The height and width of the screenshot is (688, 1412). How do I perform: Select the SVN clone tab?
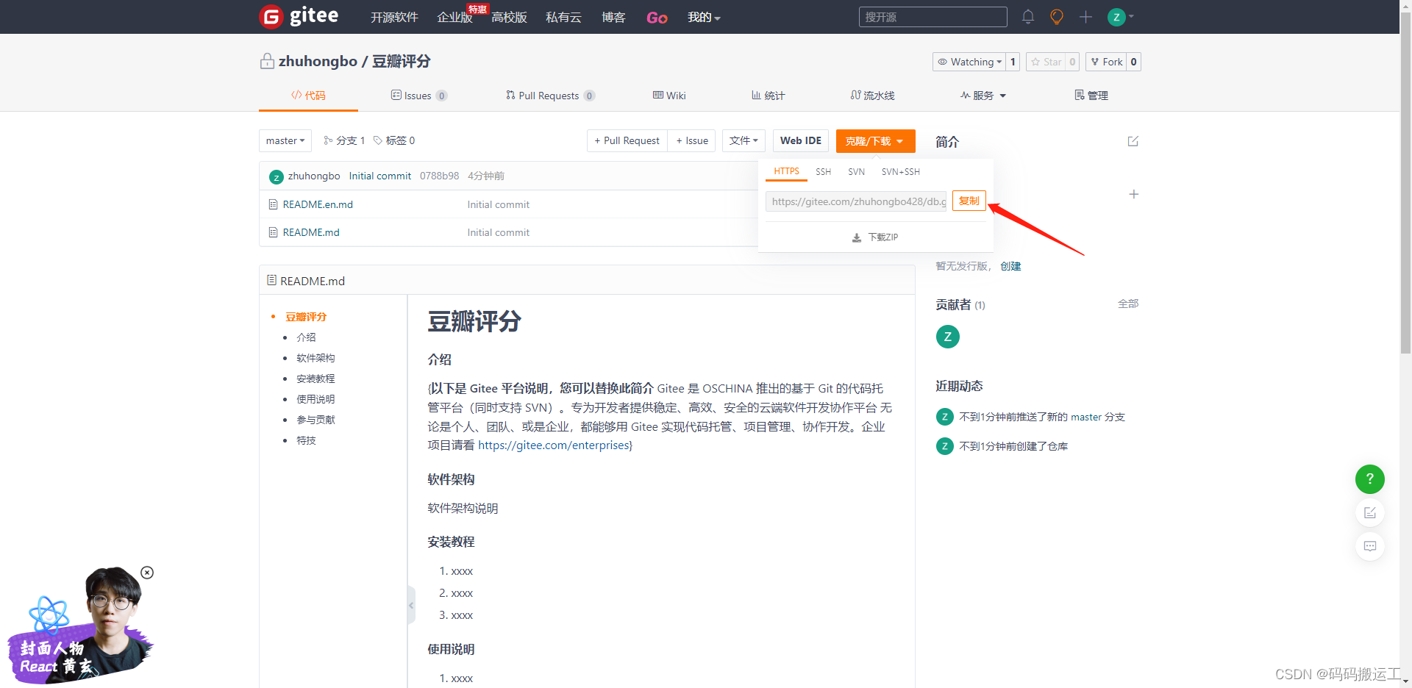[856, 171]
